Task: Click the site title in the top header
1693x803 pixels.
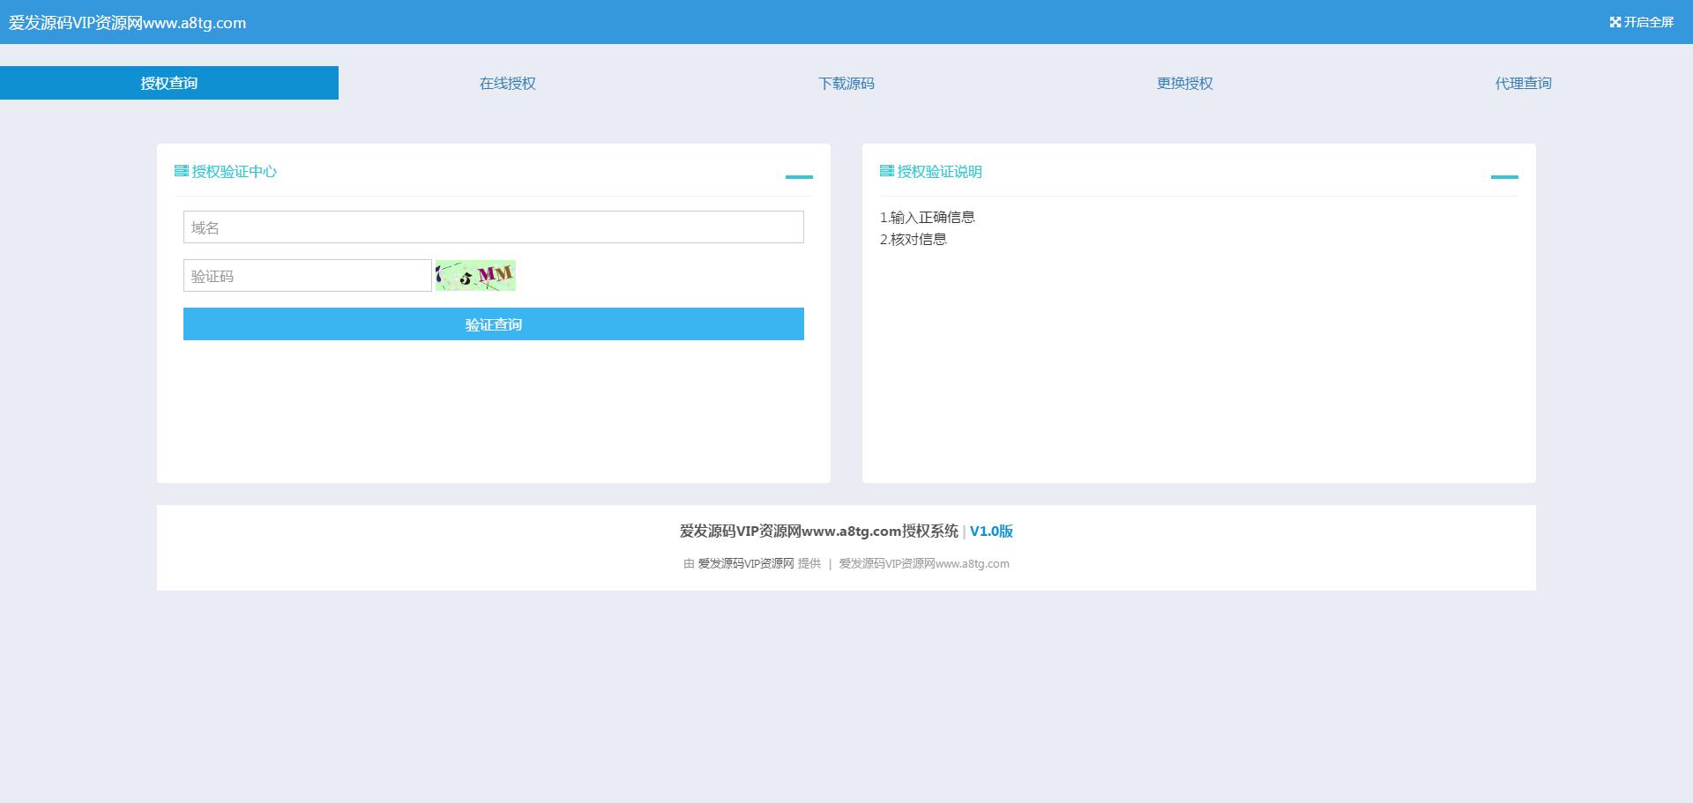Action: [x=128, y=23]
